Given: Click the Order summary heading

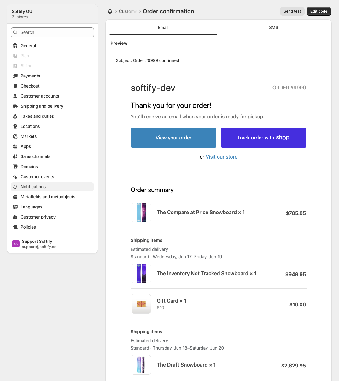Looking at the screenshot, I should click(152, 190).
